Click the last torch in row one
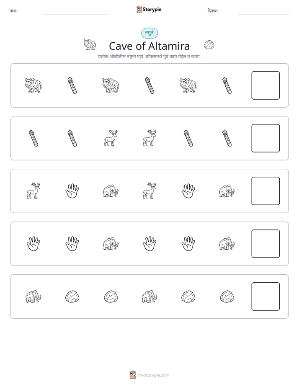 [227, 85]
